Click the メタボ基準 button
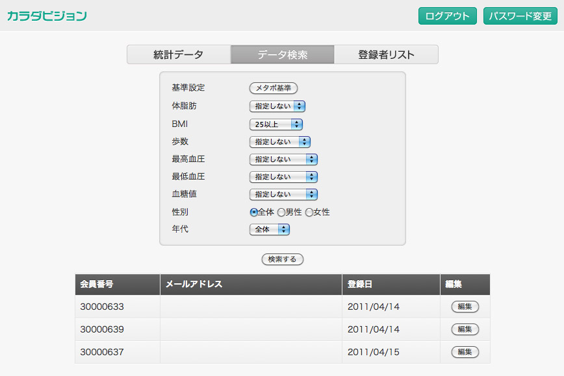 pyautogui.click(x=274, y=88)
